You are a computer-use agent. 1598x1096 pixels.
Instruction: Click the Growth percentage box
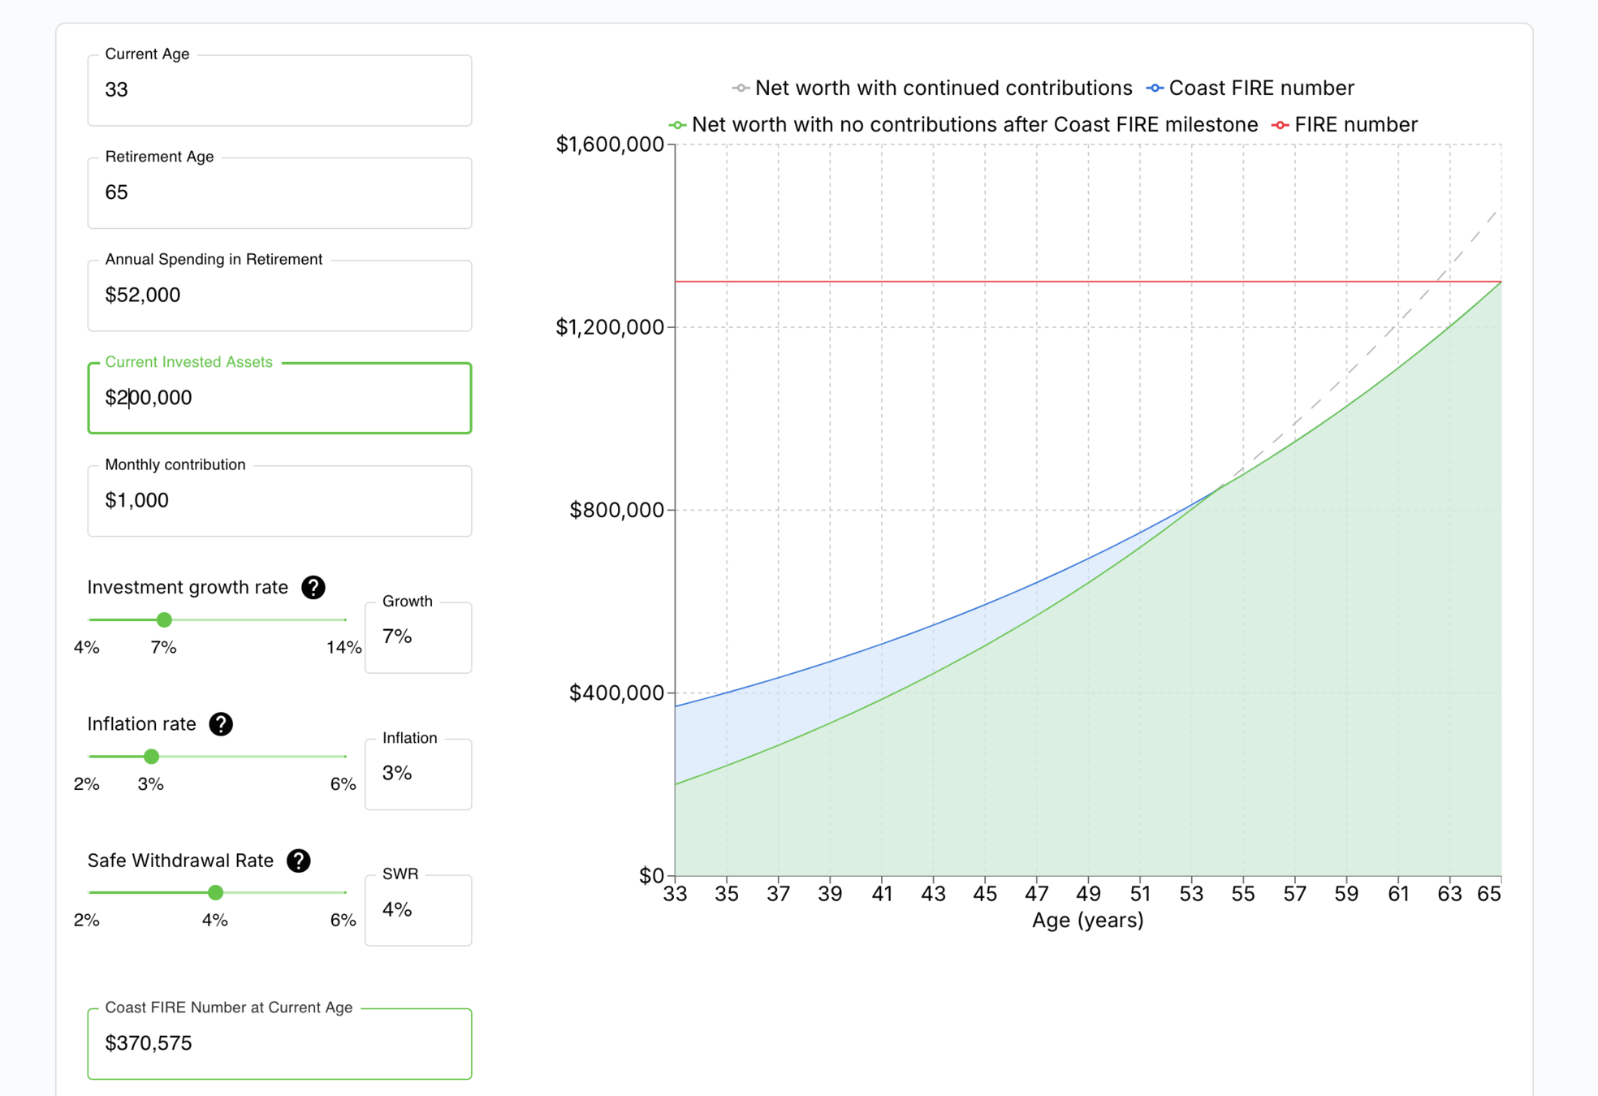coord(418,637)
